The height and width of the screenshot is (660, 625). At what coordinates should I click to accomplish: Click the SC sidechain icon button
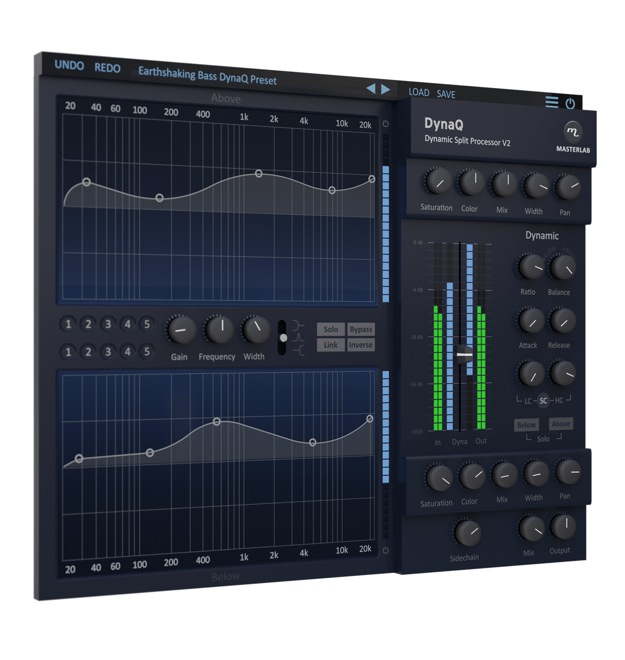click(x=543, y=400)
